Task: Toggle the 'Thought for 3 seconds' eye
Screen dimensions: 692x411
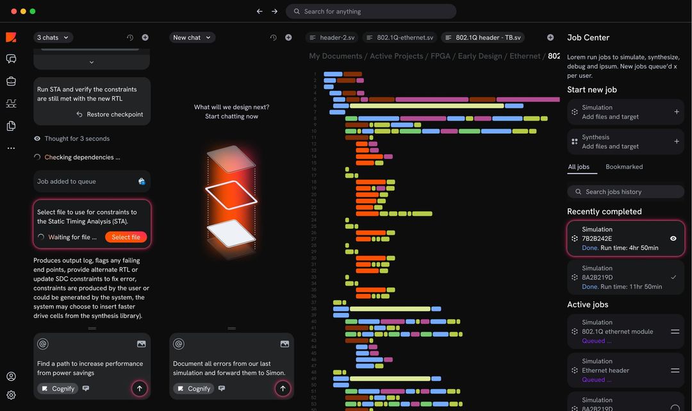Action: (x=37, y=138)
